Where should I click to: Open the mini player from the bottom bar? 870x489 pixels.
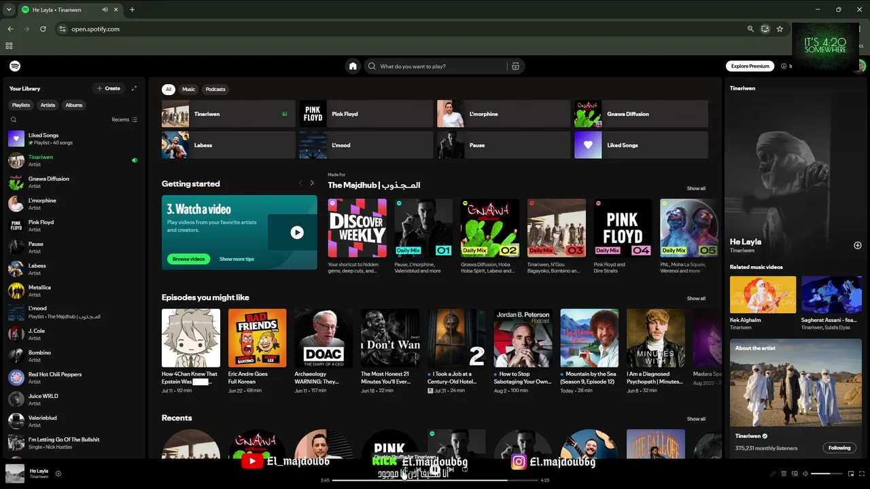(x=851, y=473)
